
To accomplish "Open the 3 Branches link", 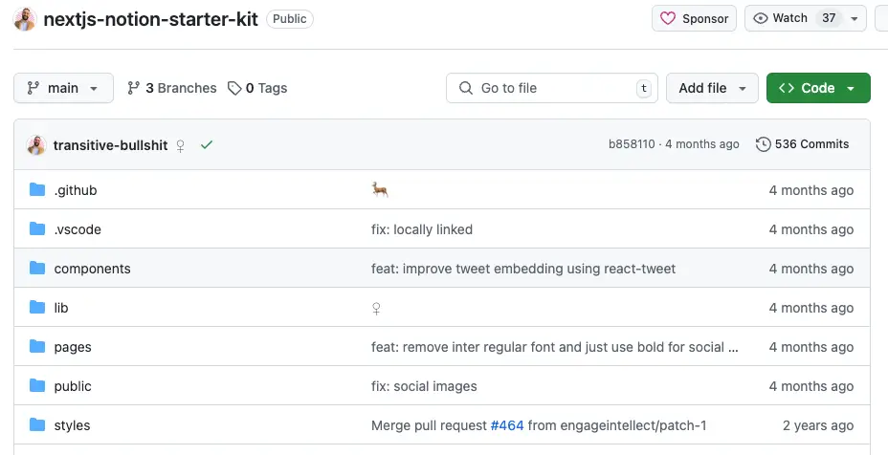I will 172,88.
